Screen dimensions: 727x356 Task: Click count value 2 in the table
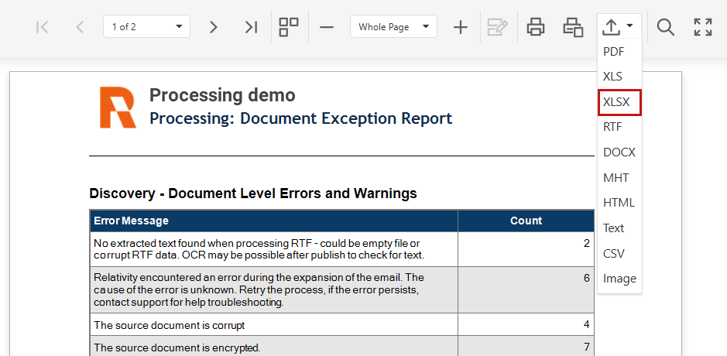[x=587, y=243]
